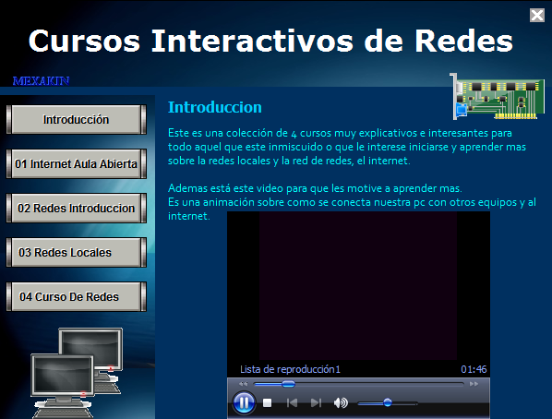Click the Lista de reproducción1 label
Screen dimensions: 552x419
(290, 369)
